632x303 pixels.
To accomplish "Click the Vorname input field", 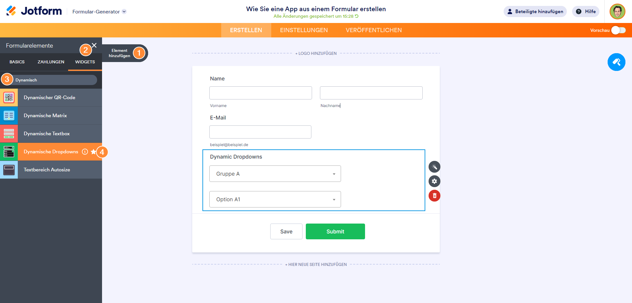I will (260, 93).
